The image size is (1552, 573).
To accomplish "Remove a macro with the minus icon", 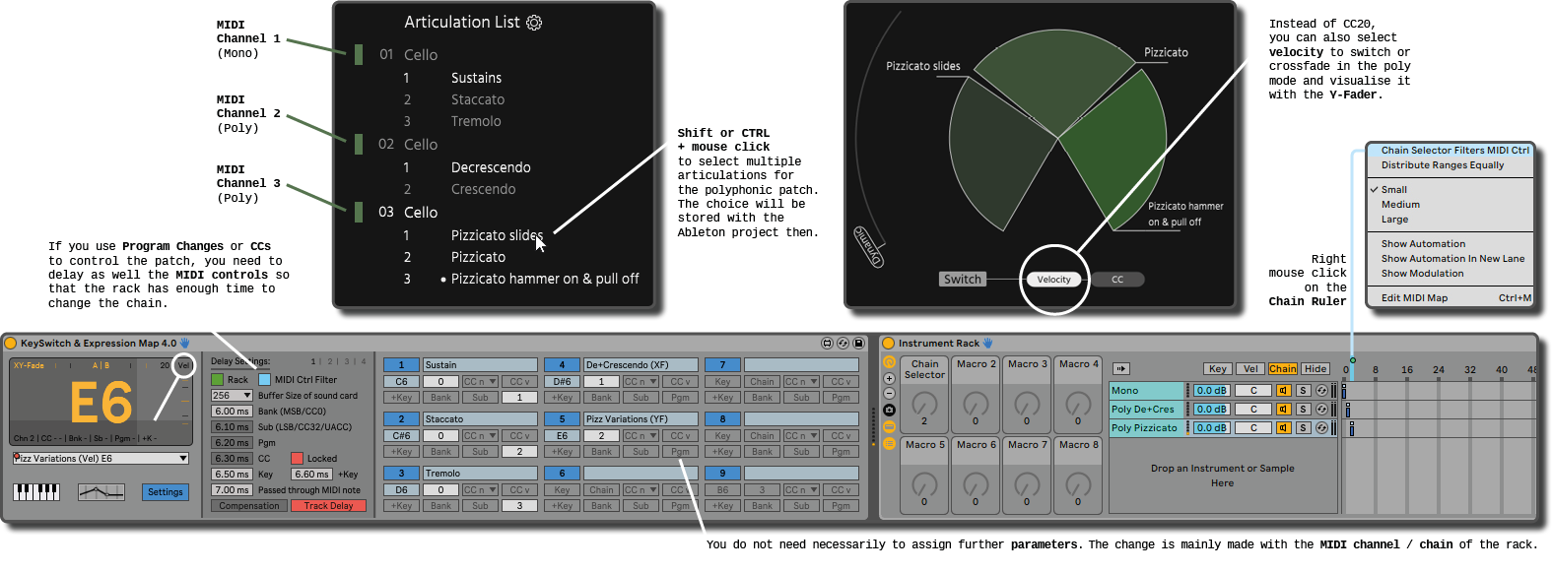I will [x=889, y=394].
